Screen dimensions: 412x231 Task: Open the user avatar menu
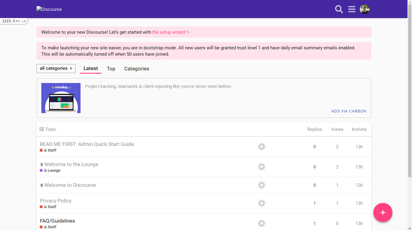click(x=365, y=9)
